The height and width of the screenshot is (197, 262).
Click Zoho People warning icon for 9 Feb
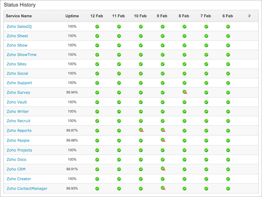[163, 140]
